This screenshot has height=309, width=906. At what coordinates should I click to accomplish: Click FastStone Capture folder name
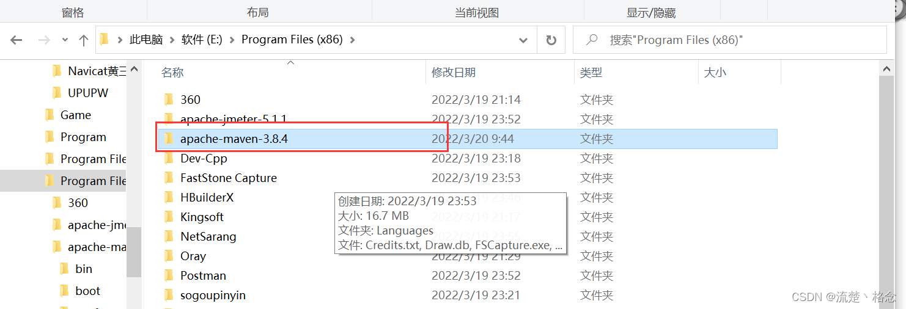229,178
